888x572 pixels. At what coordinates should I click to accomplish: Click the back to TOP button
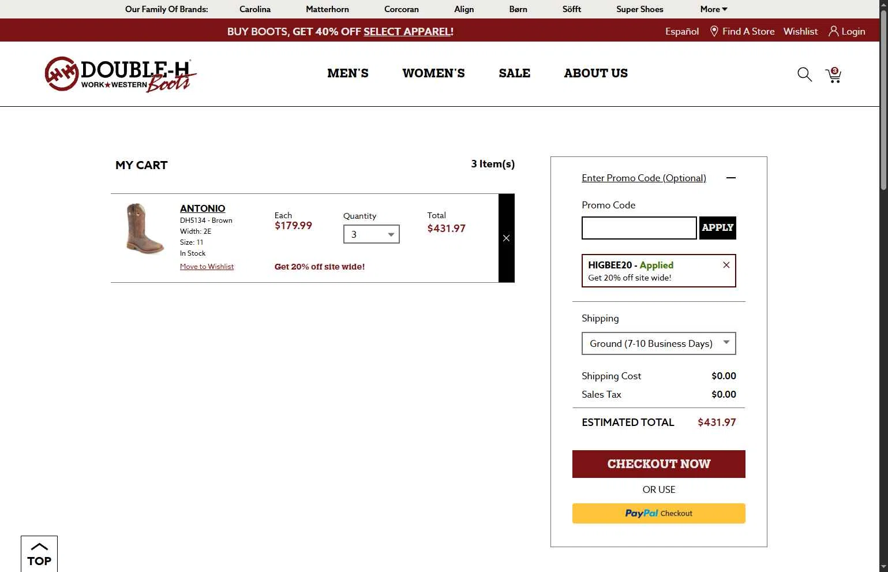pos(39,554)
